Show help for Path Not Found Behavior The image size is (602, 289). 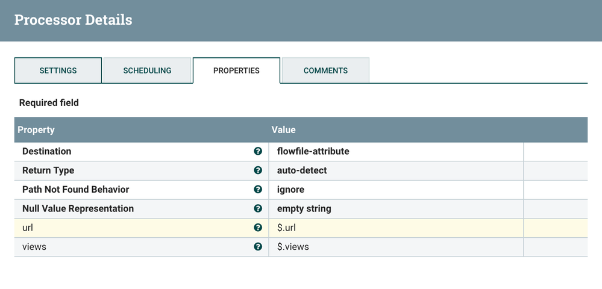tap(258, 190)
